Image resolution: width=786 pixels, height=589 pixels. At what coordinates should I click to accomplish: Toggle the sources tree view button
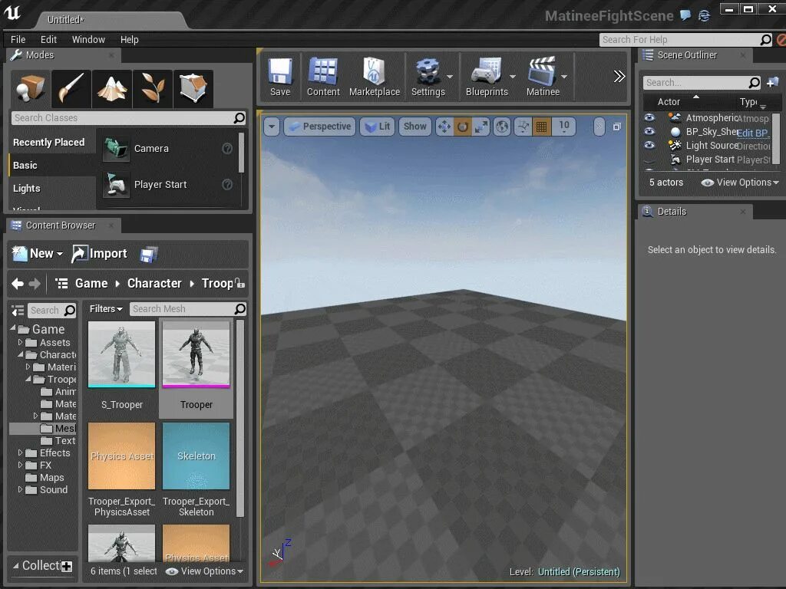tap(18, 311)
